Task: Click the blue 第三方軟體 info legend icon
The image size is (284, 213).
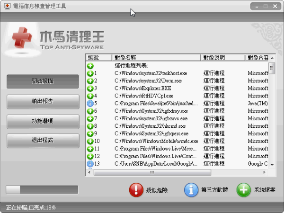Action: point(191,190)
